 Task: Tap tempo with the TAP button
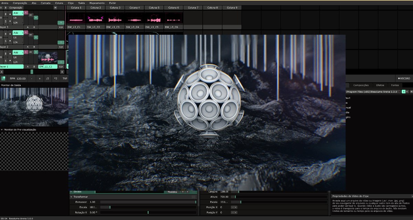click(x=65, y=78)
